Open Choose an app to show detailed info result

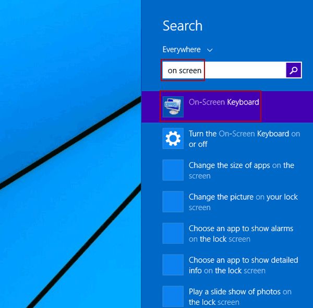227,265
